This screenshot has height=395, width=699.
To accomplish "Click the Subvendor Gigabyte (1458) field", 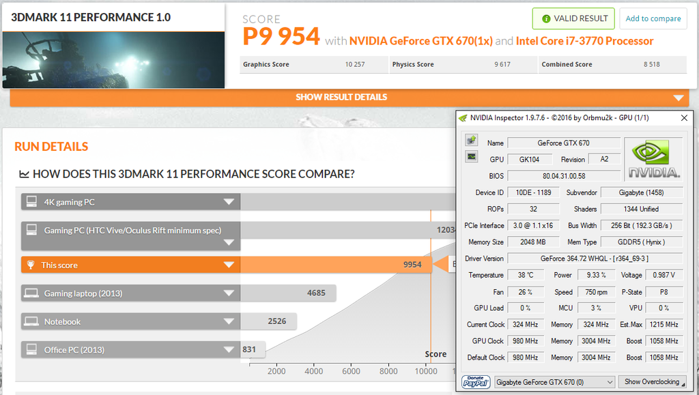I will click(642, 192).
